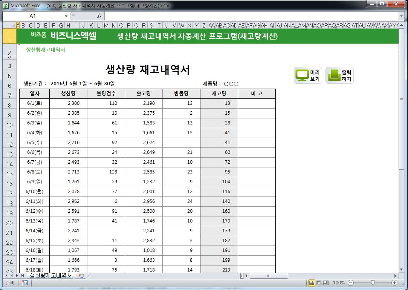Click date cell 6/1(토)

click(x=35, y=103)
